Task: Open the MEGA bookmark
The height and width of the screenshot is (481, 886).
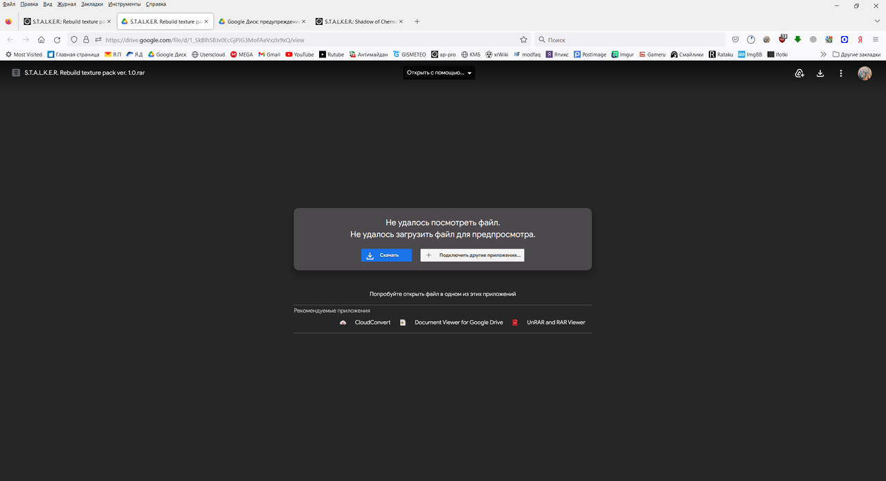Action: point(242,55)
